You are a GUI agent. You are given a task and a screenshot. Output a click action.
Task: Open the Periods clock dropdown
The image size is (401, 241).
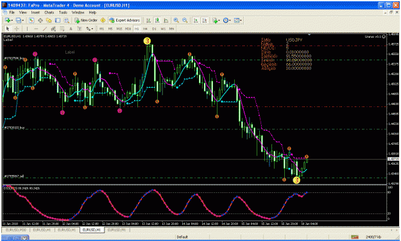[227, 21]
